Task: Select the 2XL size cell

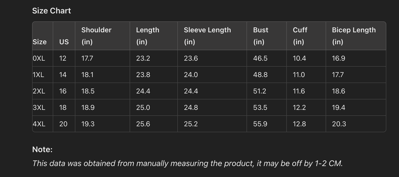Action: click(x=39, y=91)
